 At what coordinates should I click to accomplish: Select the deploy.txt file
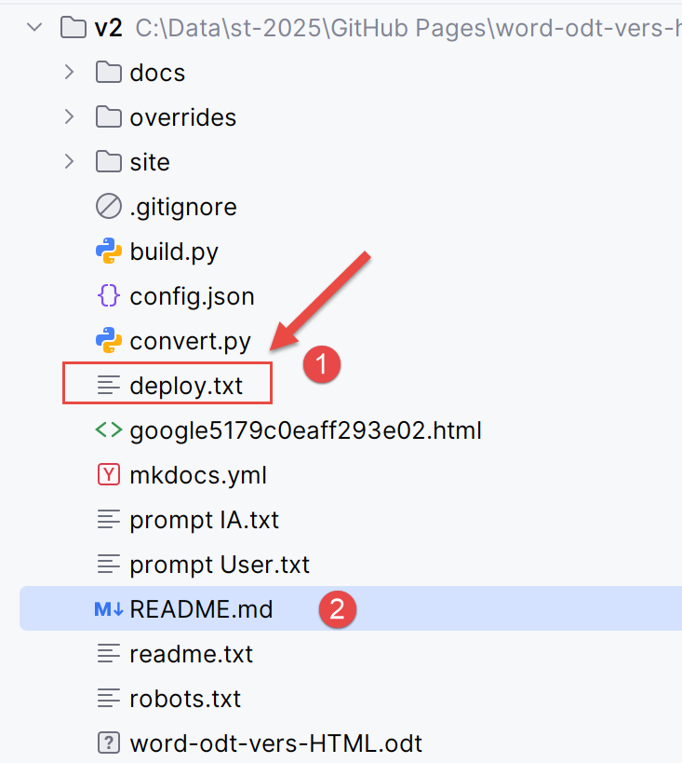pos(186,386)
